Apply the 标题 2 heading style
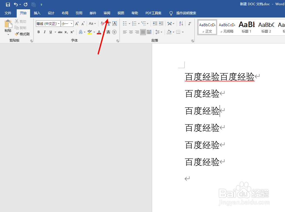The height and width of the screenshot is (212, 285). 266,27
